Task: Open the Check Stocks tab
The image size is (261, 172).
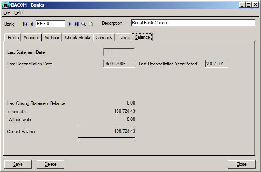Action: (78, 38)
